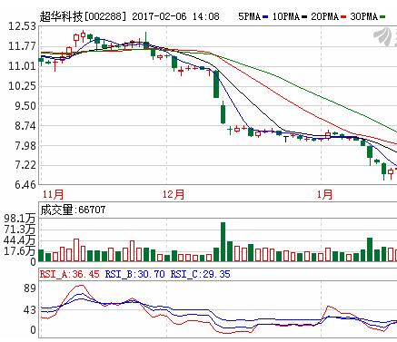Viewport: 397px width, 342px height.
Task: Click the 44.4万 volume axis label
Action: pyautogui.click(x=20, y=240)
